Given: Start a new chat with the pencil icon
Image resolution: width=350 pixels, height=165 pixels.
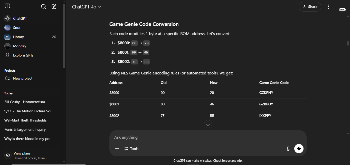Looking at the screenshot, I should (54, 7).
